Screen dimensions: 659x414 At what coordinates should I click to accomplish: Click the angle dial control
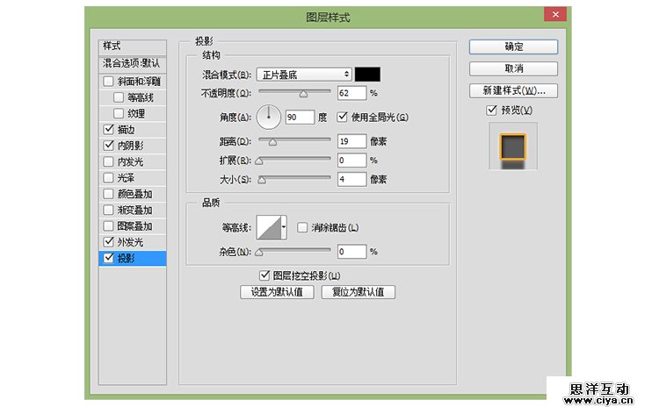pyautogui.click(x=270, y=117)
